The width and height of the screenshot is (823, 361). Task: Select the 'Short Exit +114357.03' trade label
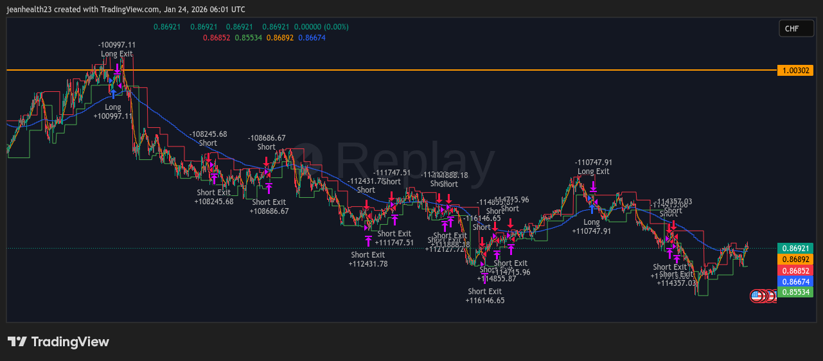click(677, 279)
